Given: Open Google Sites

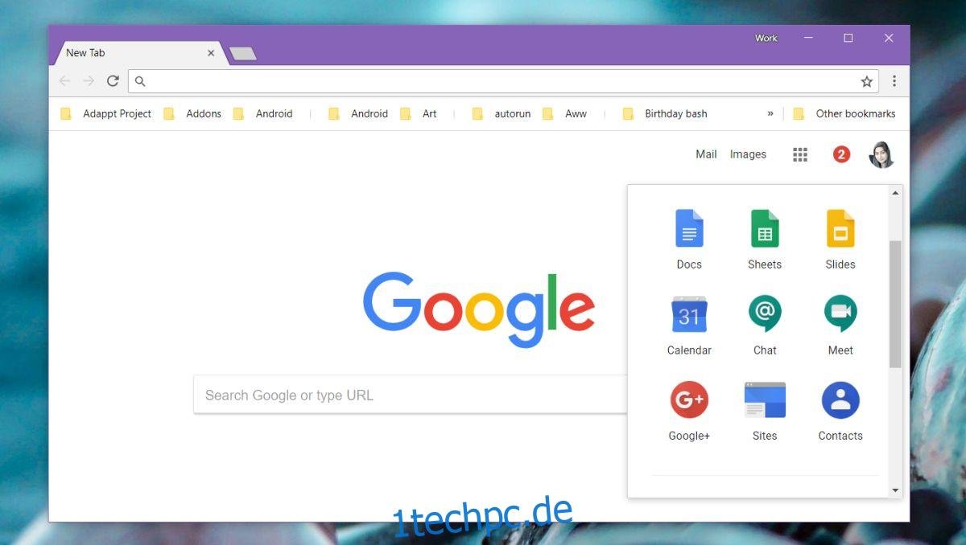Looking at the screenshot, I should pos(765,411).
